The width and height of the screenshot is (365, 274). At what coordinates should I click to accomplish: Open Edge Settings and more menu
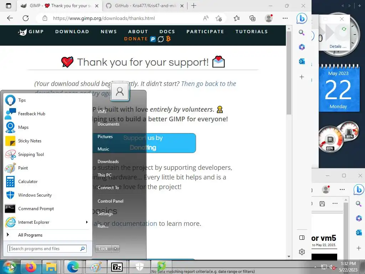click(x=285, y=18)
